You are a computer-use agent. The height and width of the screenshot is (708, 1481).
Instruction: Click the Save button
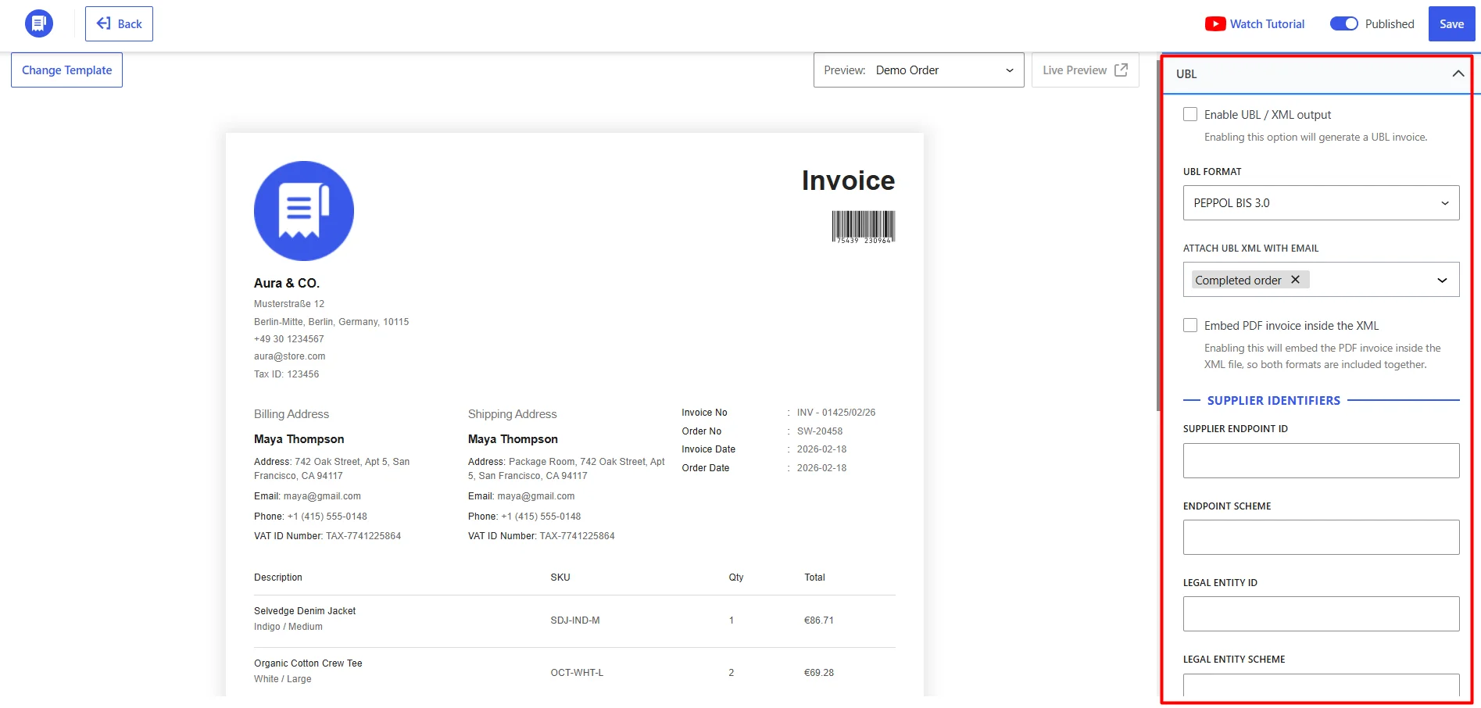click(1451, 23)
